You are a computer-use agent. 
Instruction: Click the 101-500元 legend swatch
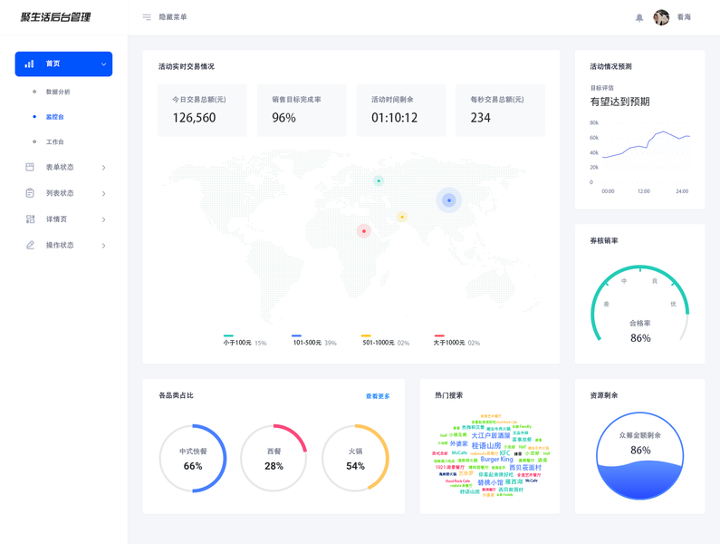click(296, 335)
